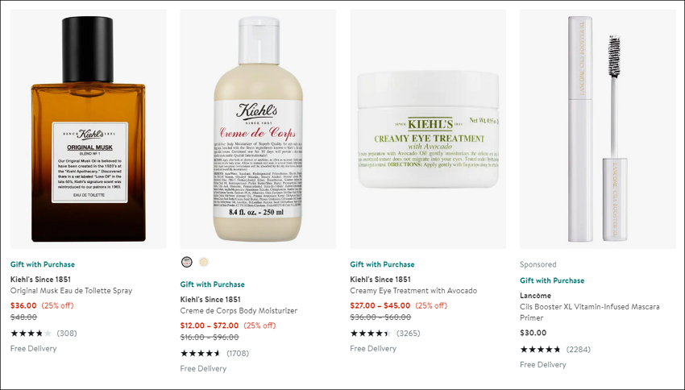
Task: Click Original Musk Eau de Toilette Spray title
Action: point(71,291)
